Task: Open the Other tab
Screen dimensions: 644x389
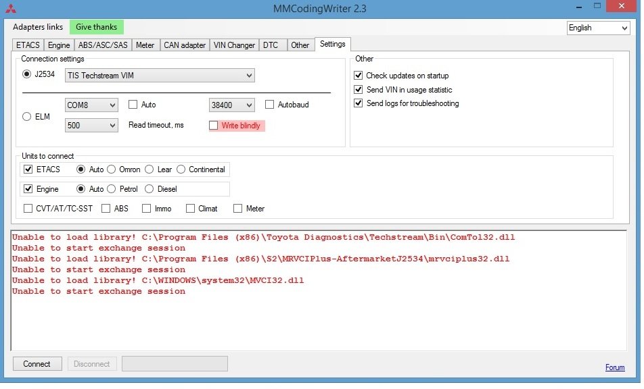Action: (x=300, y=45)
